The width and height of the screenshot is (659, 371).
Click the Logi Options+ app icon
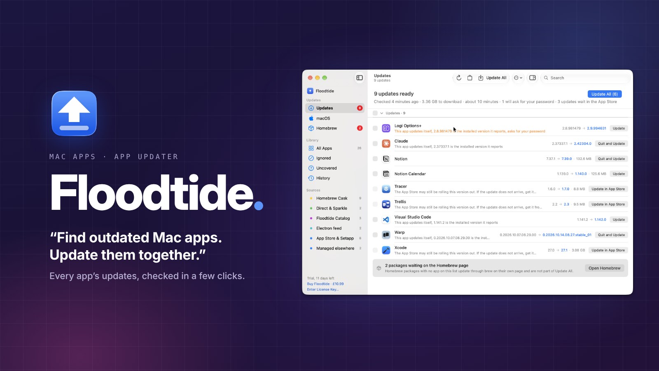point(386,128)
